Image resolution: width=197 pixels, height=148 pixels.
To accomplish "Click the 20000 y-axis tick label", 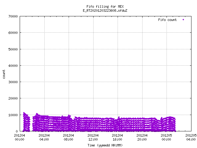I will tap(13, 98).
